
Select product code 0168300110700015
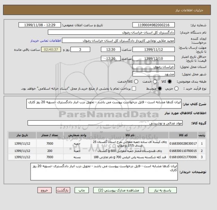pyautogui.click(x=183, y=151)
